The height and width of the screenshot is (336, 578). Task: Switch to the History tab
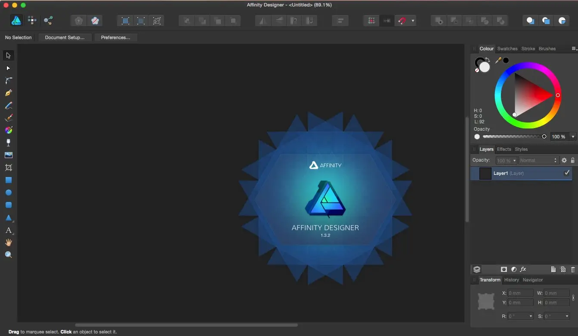[x=511, y=280]
